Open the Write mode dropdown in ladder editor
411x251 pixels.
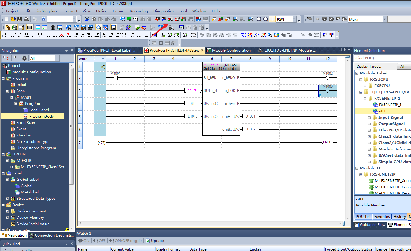click(x=103, y=59)
